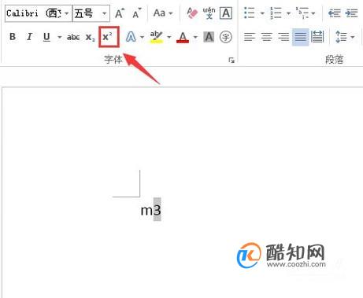This screenshot has width=363, height=298.
Task: Apply yellow text highlight color
Action: (x=156, y=37)
